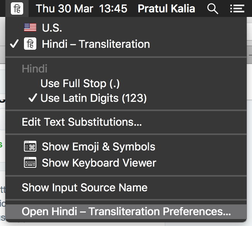Click the Hindi input menu bar icon
This screenshot has width=252, height=226.
17,8
